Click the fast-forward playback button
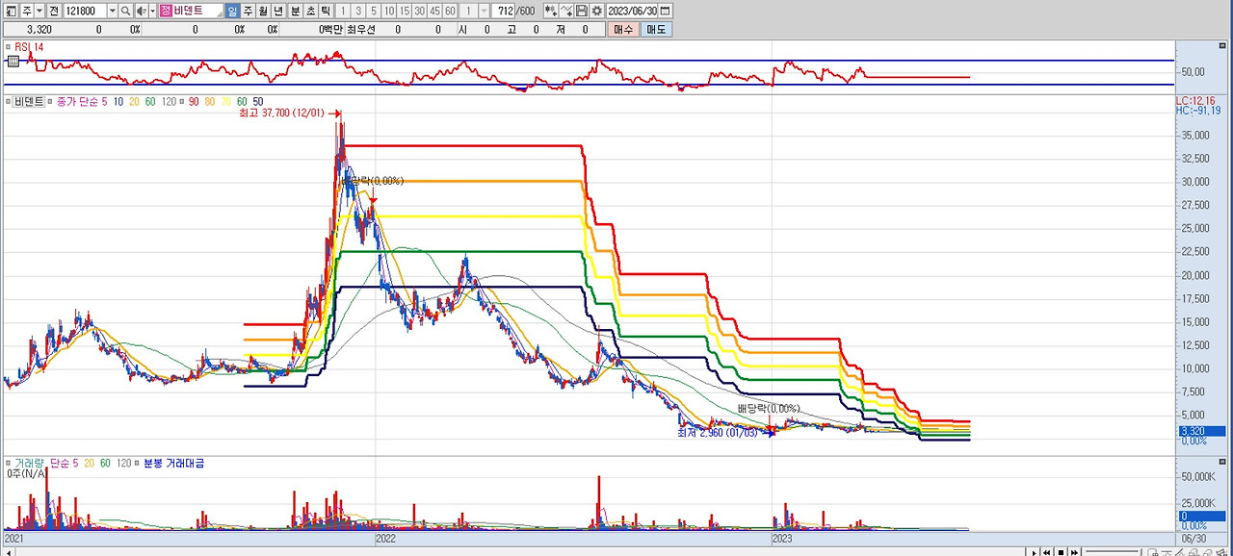The width and height of the screenshot is (1233, 556). click(1074, 552)
